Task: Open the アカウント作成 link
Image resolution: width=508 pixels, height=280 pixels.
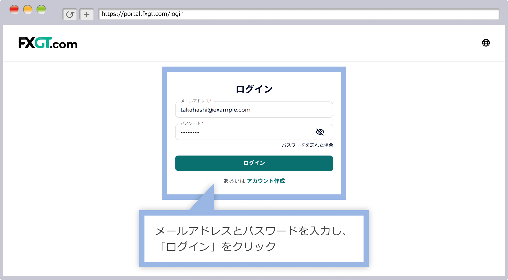Action: 266,181
